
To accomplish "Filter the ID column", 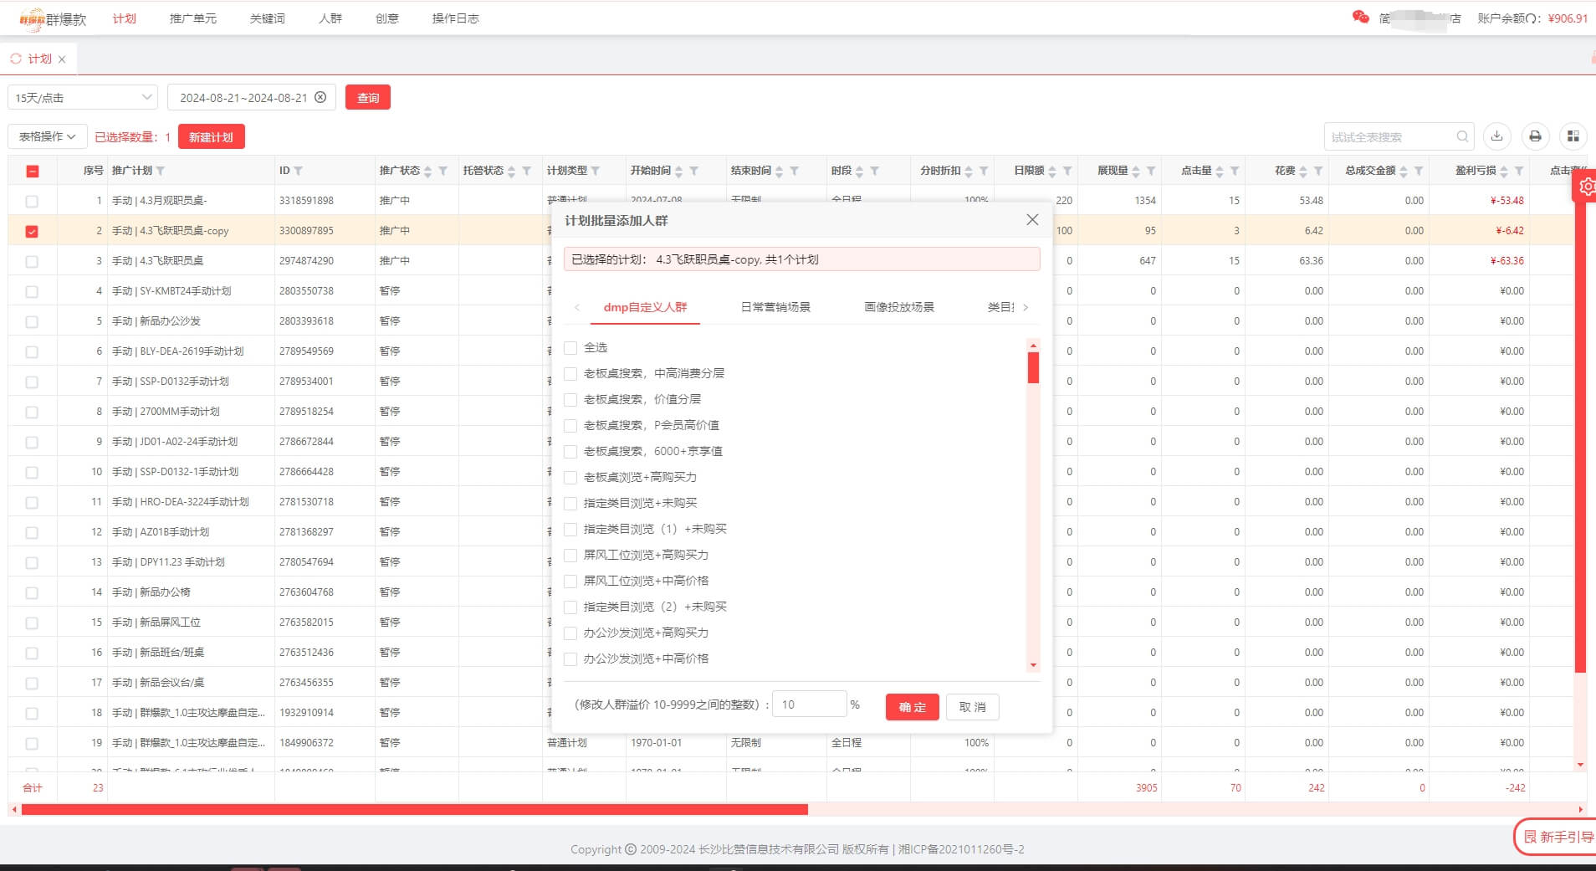I will (x=298, y=171).
